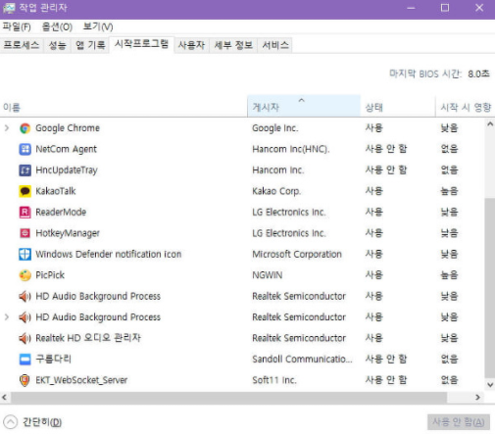This screenshot has height=434, width=495.
Task: Select the PicPick row name
Action: pos(50,275)
